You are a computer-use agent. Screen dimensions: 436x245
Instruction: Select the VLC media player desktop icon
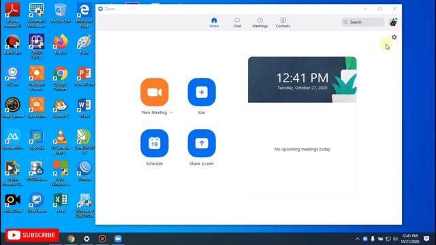point(61,142)
